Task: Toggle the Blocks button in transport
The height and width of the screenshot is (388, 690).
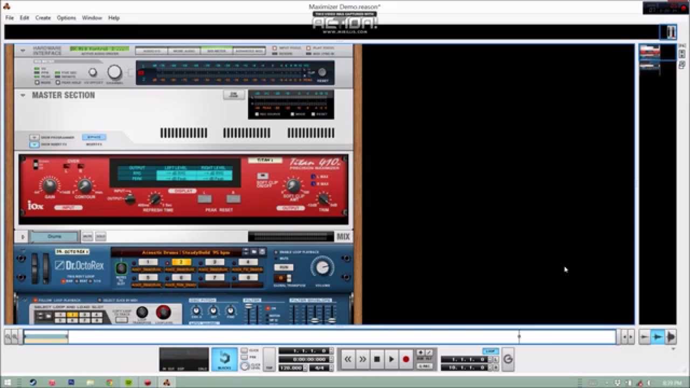Action: [x=224, y=359]
